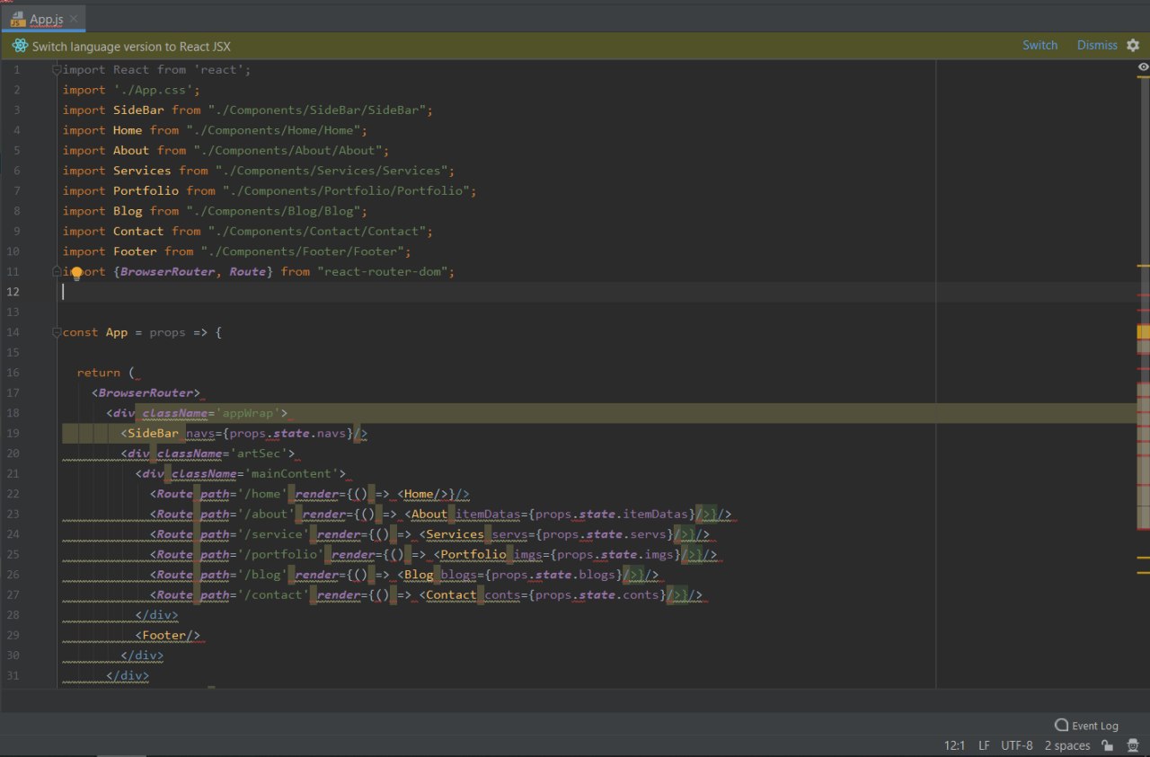Collapse the App function fold on line 14

[x=57, y=332]
